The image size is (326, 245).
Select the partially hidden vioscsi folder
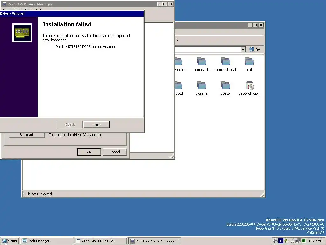coord(179,89)
